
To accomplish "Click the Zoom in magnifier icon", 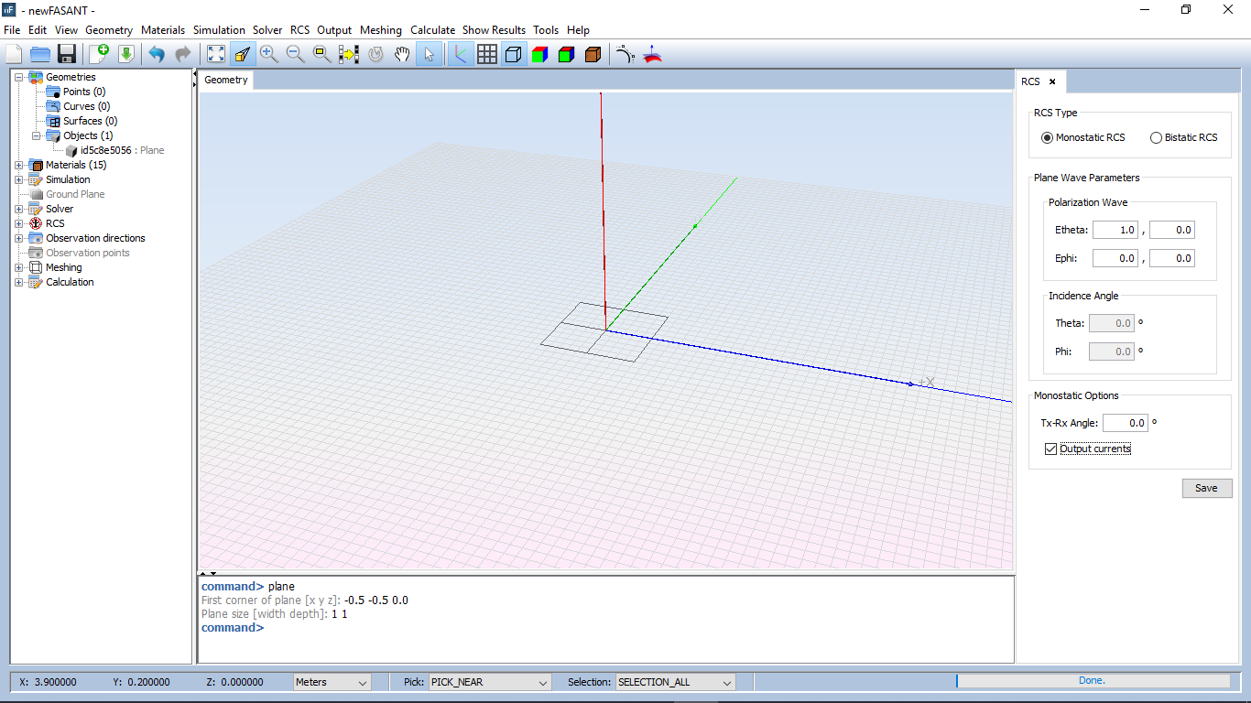I will (268, 54).
